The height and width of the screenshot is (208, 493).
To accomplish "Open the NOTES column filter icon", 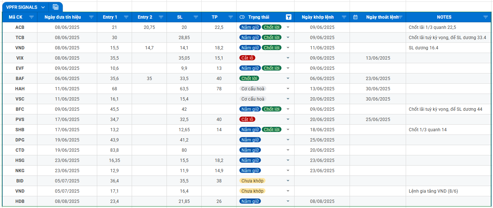I will 486,17.
